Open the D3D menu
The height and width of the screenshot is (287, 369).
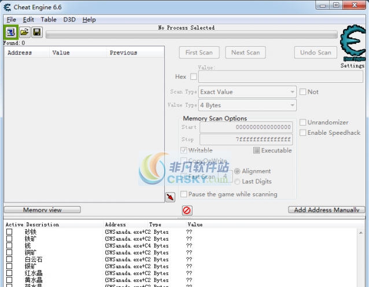point(69,20)
